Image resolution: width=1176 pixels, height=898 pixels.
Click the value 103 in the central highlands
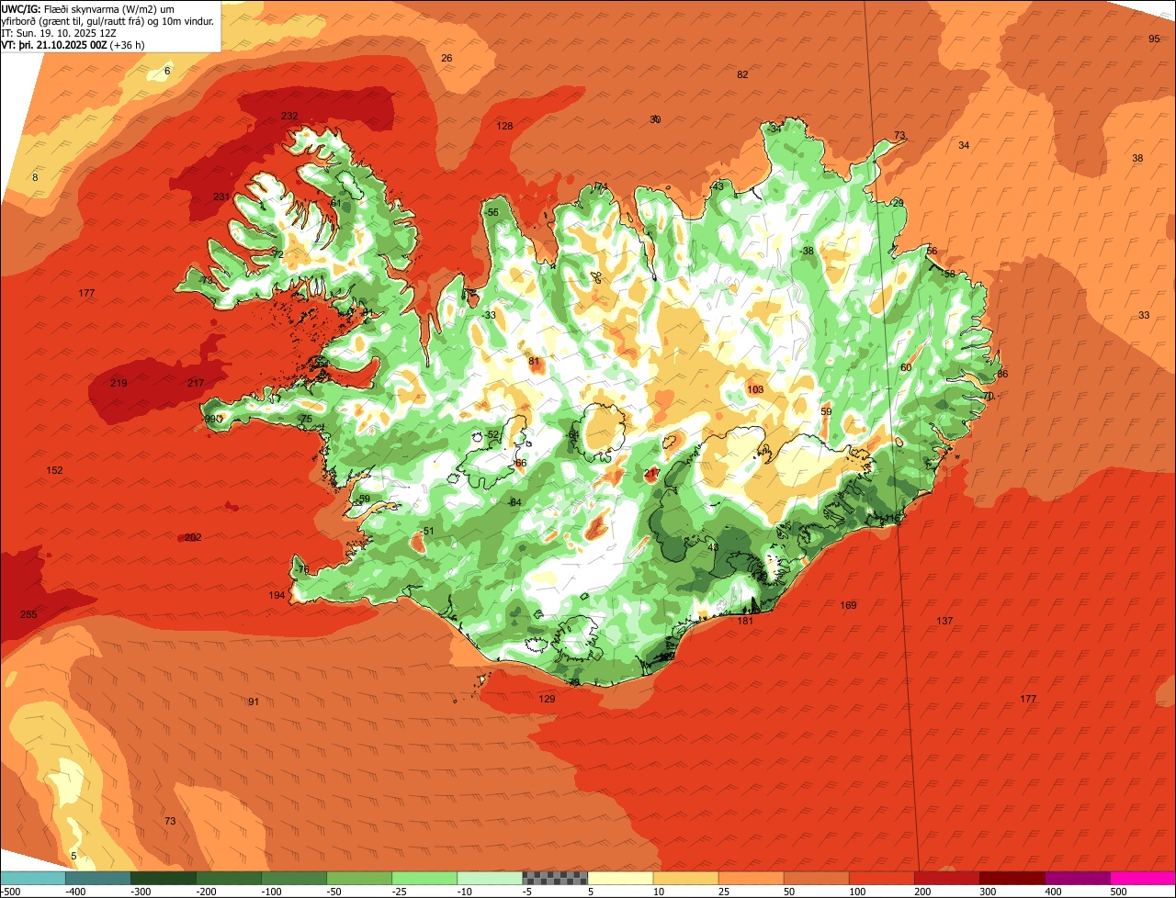(x=755, y=389)
